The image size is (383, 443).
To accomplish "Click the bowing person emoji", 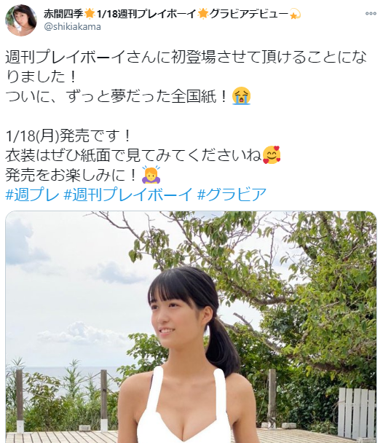I will 151,175.
